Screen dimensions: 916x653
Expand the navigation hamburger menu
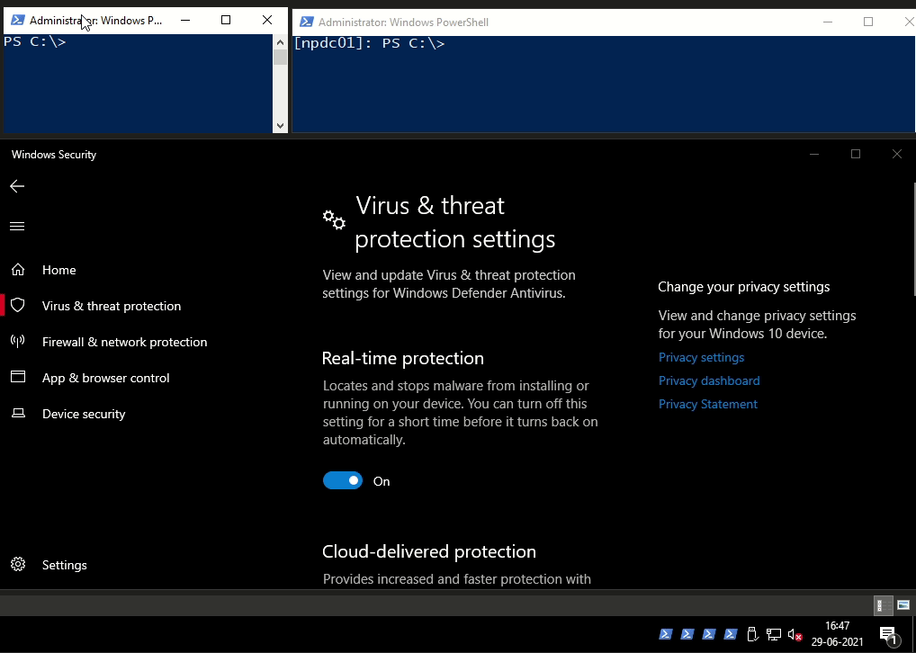(16, 226)
